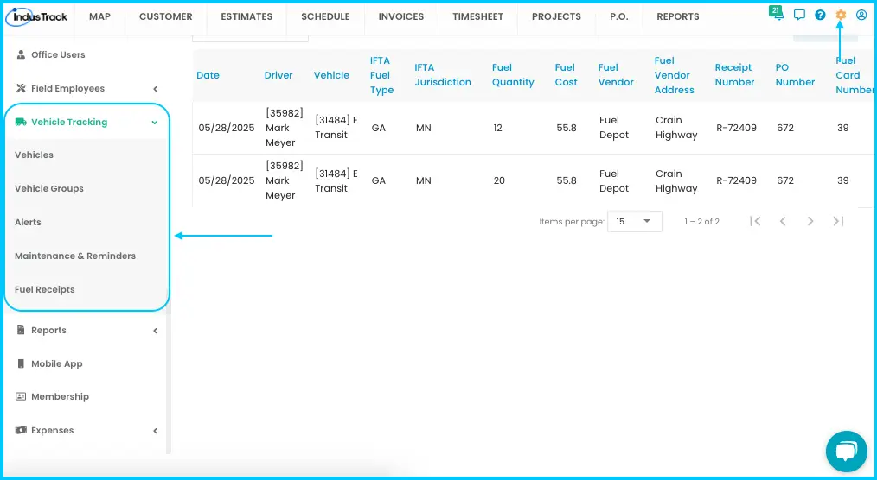The height and width of the screenshot is (480, 877).
Task: Open the IndusTrack logo home link
Action: [x=37, y=16]
